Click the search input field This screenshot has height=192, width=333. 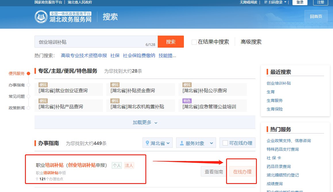[x=92, y=42]
